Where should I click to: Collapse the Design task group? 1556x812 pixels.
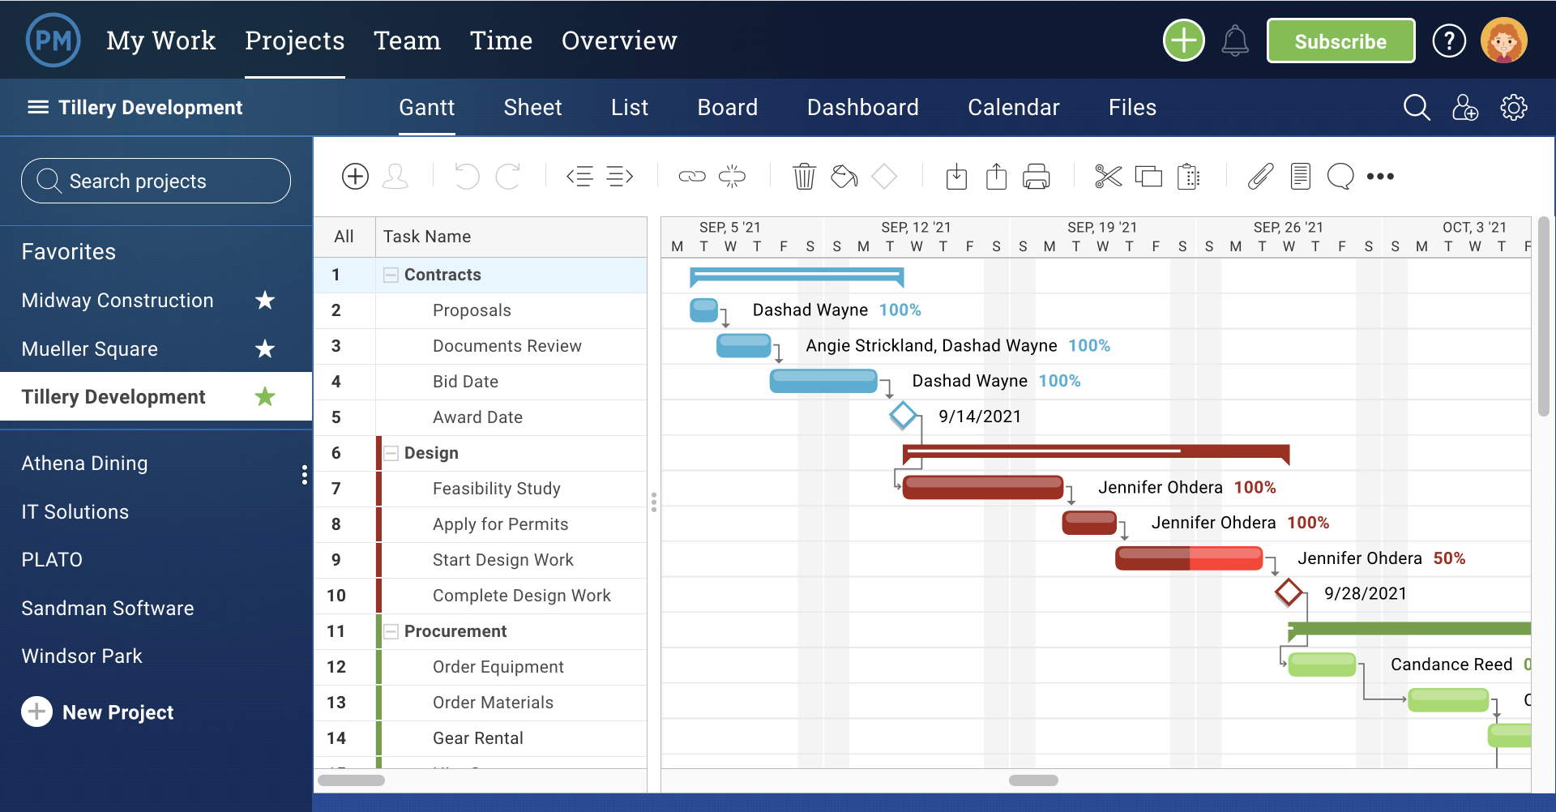click(391, 454)
